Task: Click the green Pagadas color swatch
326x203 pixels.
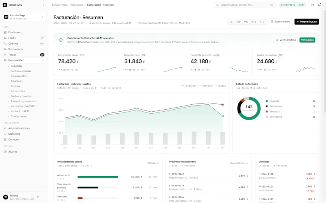Action: (267, 101)
